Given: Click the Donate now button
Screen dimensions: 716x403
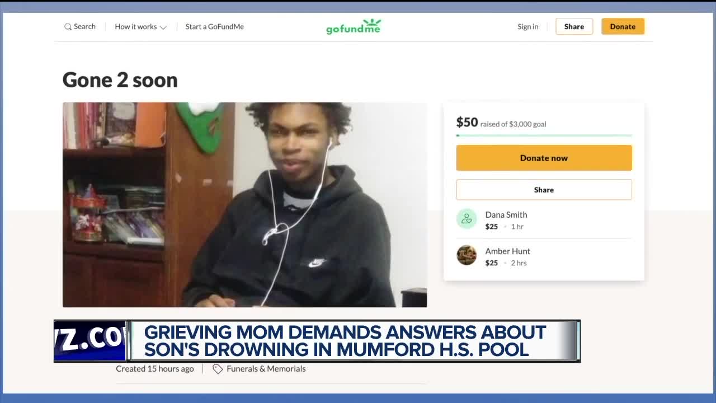Looking at the screenshot, I should tap(544, 158).
